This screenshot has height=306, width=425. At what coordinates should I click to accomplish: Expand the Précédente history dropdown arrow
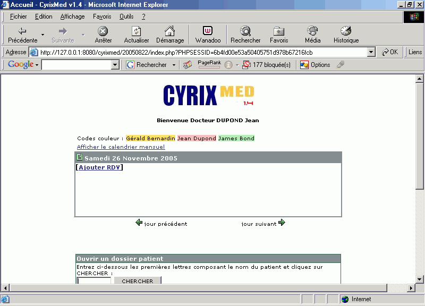pyautogui.click(x=42, y=35)
